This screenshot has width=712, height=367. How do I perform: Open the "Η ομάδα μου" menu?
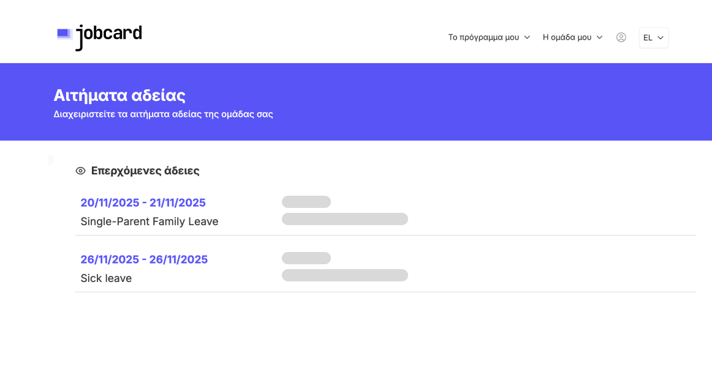tap(567, 37)
